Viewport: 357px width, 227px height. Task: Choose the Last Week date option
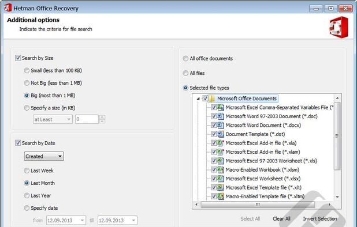(x=27, y=171)
